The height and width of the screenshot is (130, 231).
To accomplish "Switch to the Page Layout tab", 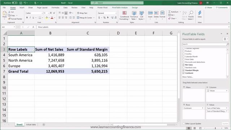I will point(42,8).
